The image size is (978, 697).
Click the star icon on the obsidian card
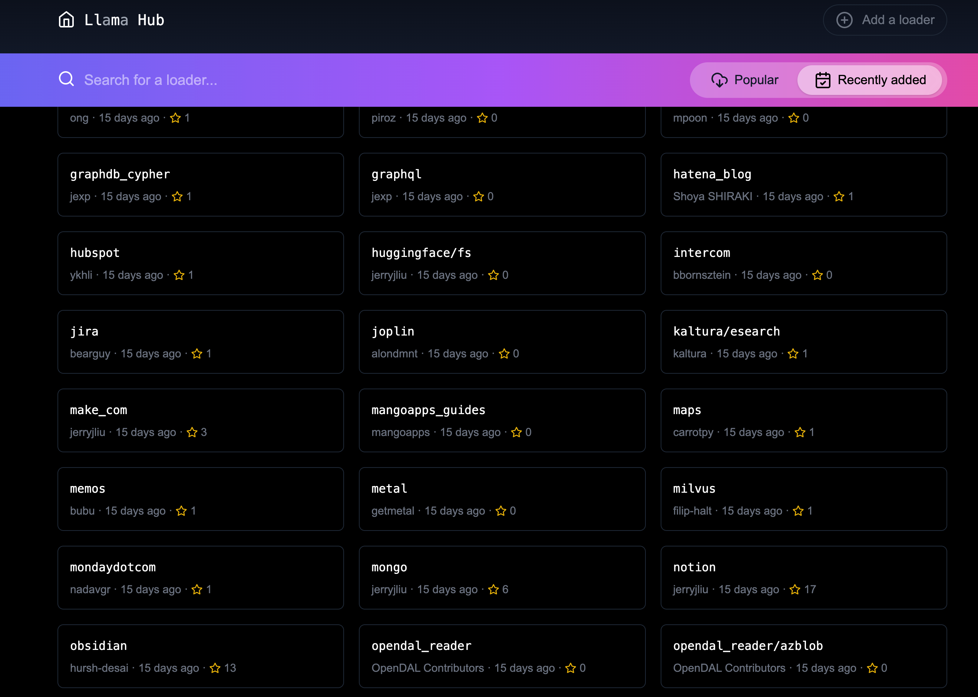[x=215, y=668]
